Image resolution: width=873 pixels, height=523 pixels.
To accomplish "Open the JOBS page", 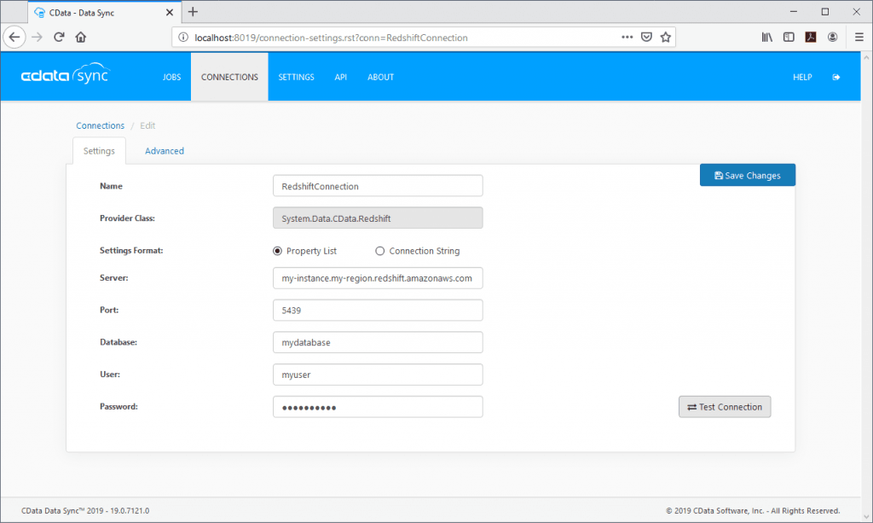I will click(171, 78).
